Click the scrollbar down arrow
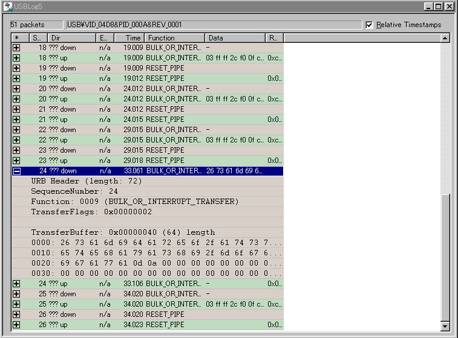Viewport: 458px width, 338px height. (x=445, y=326)
